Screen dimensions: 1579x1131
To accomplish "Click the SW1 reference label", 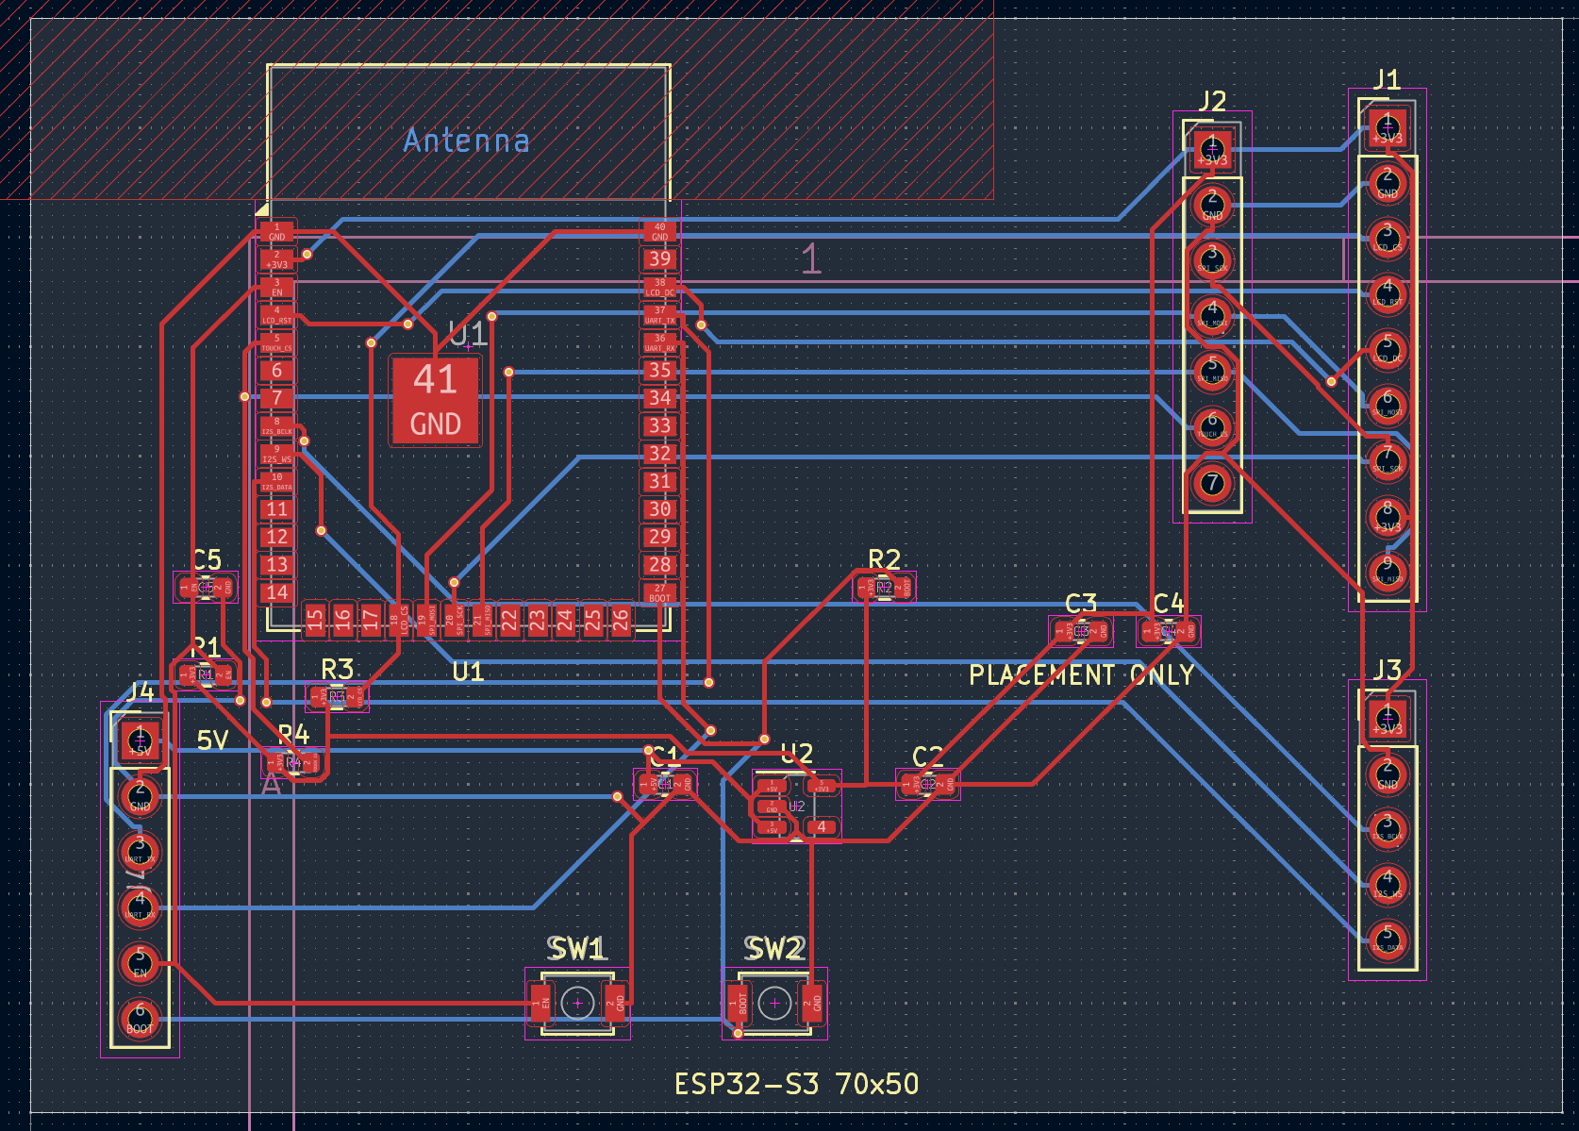I will click(577, 948).
